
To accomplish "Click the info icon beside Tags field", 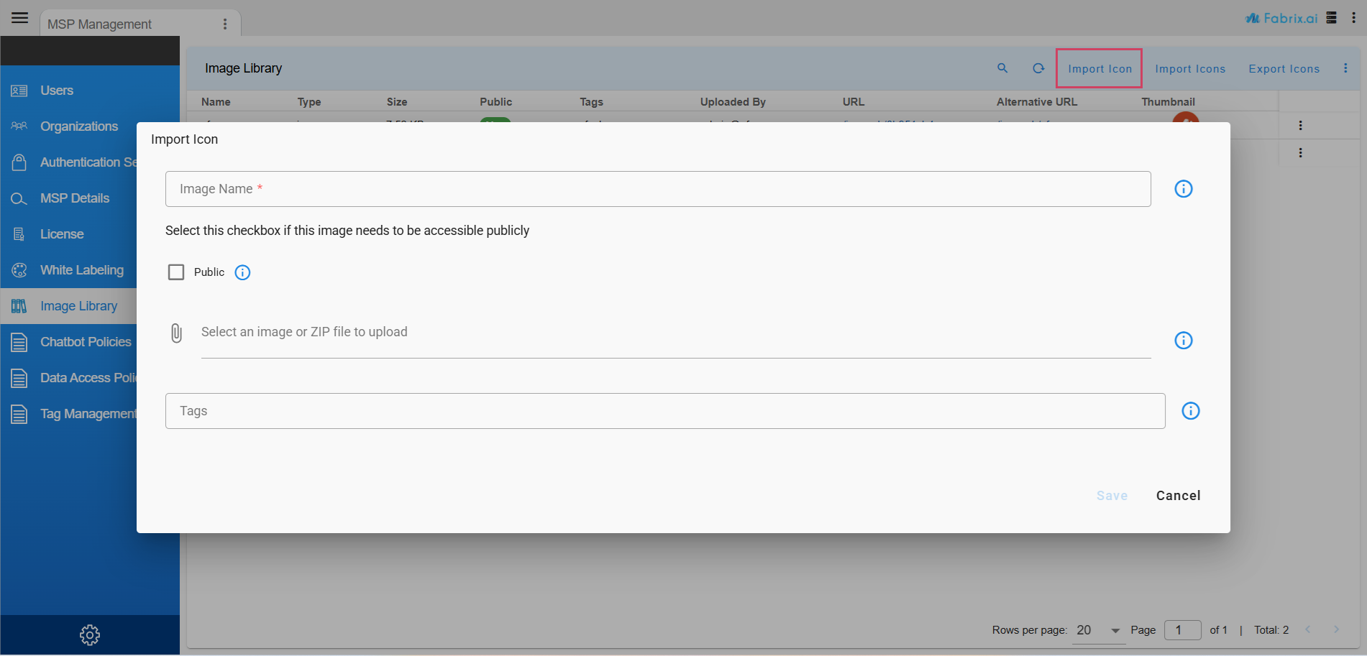I will 1190,411.
